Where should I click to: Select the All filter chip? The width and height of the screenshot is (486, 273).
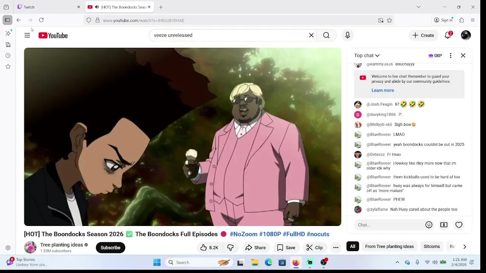[353, 246]
